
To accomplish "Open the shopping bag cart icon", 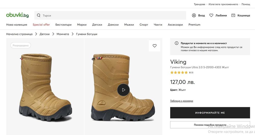I will tap(233, 16).
